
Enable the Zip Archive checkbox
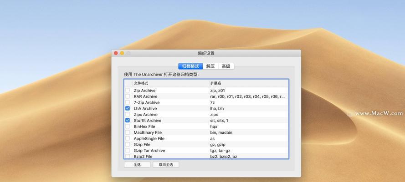(128, 91)
